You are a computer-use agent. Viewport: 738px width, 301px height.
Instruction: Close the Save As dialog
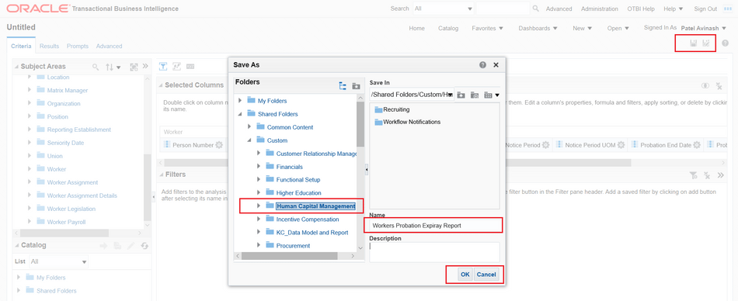click(496, 65)
